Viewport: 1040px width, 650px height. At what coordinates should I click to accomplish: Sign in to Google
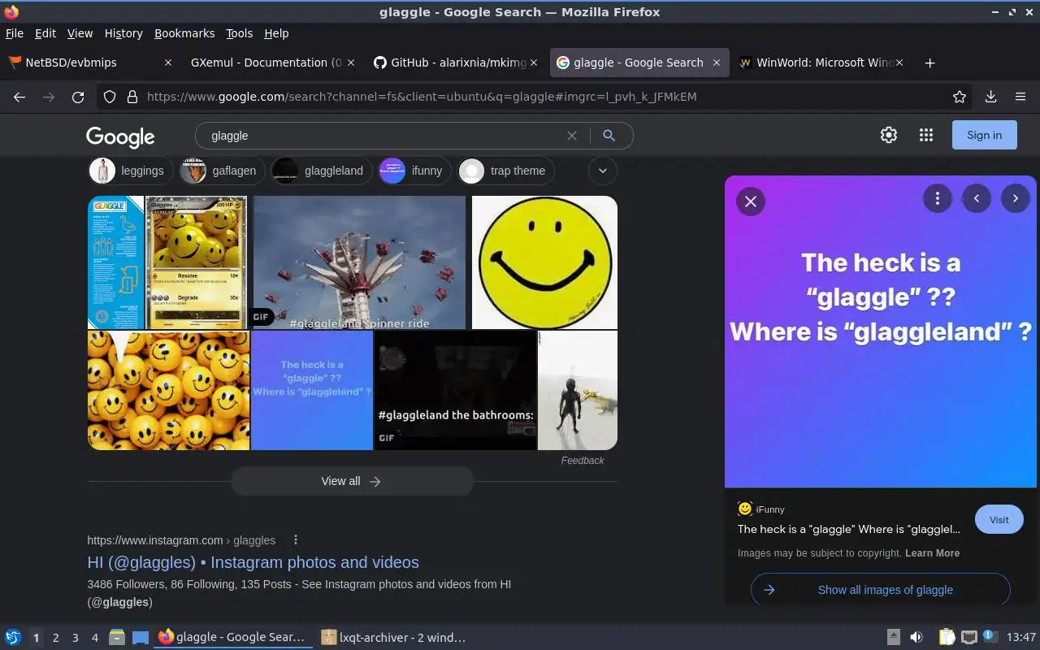(985, 136)
